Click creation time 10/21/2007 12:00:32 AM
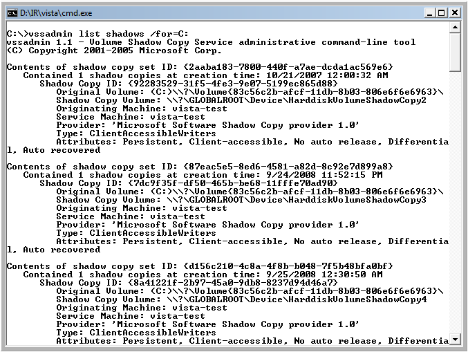The width and height of the screenshot is (468, 352). 327,75
